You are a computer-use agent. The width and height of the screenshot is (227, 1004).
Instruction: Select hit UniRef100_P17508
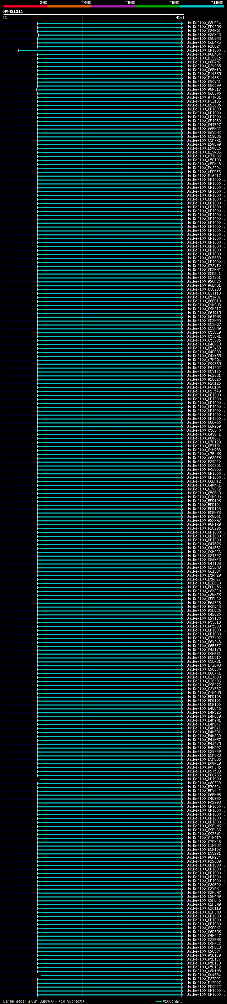tap(204, 771)
